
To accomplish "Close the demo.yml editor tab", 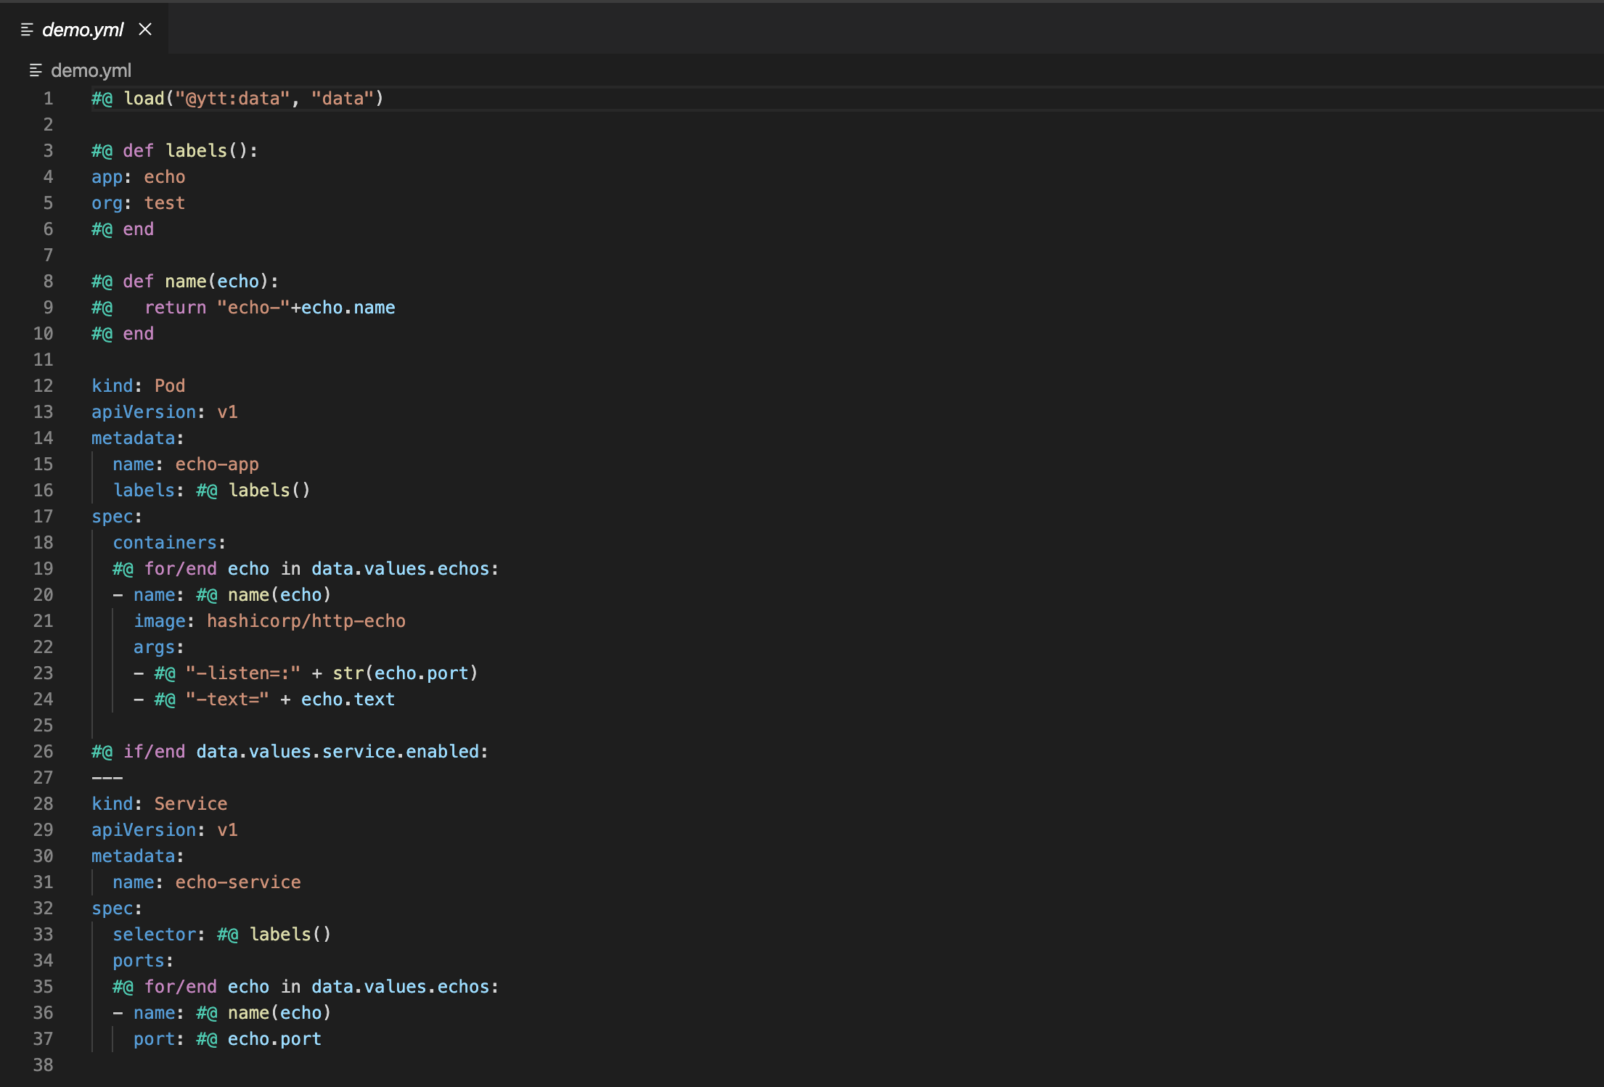I will (145, 29).
